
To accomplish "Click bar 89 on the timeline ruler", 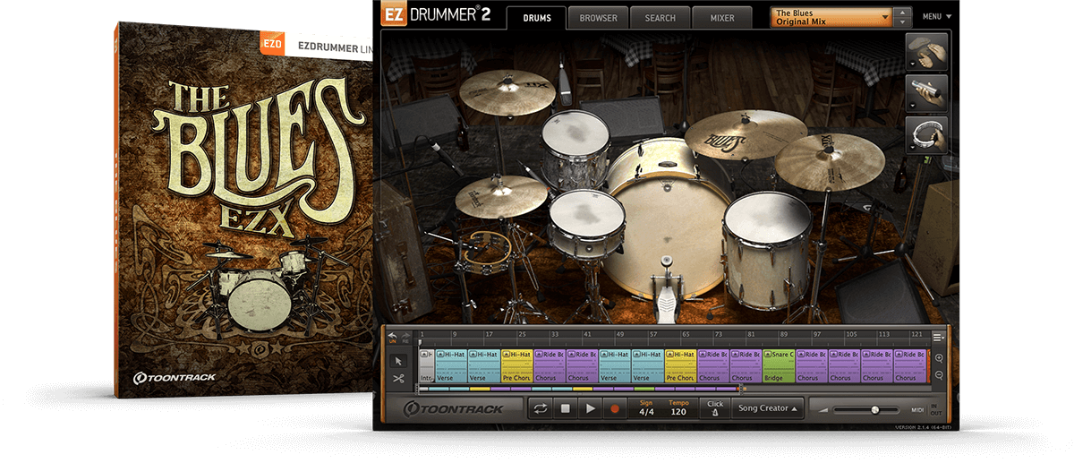I will [784, 334].
